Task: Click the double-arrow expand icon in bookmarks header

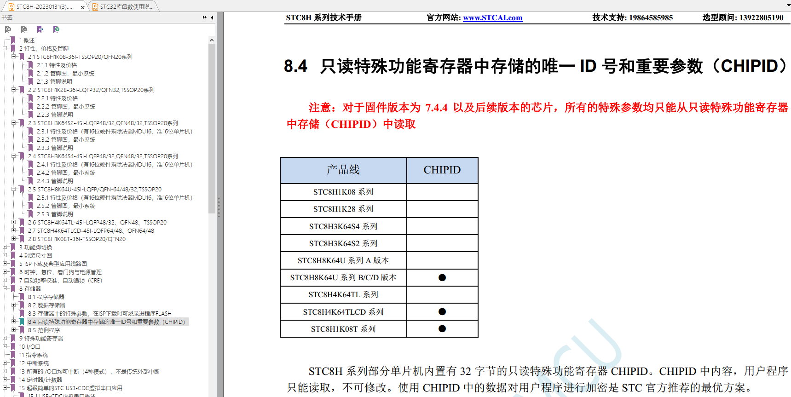Action: [204, 17]
